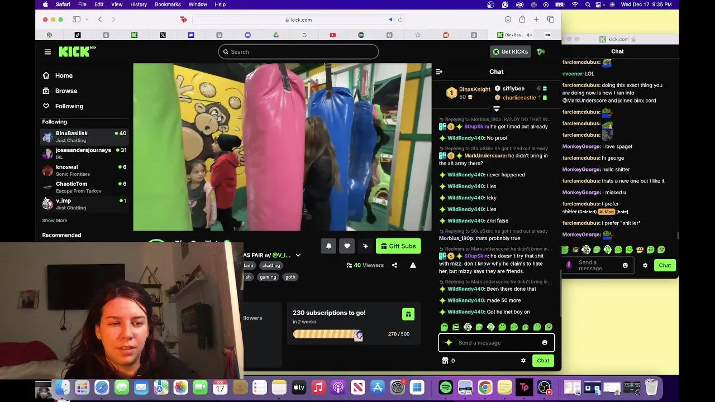Toggle the notification bell for this channel
This screenshot has height=402, width=715.
point(328,246)
